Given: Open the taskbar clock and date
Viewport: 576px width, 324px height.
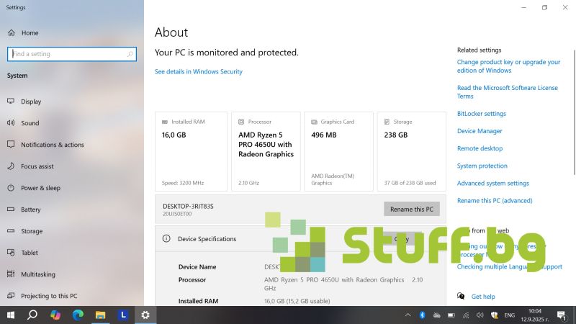Looking at the screenshot, I should coord(536,315).
